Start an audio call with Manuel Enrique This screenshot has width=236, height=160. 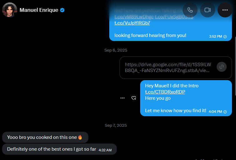point(190,10)
